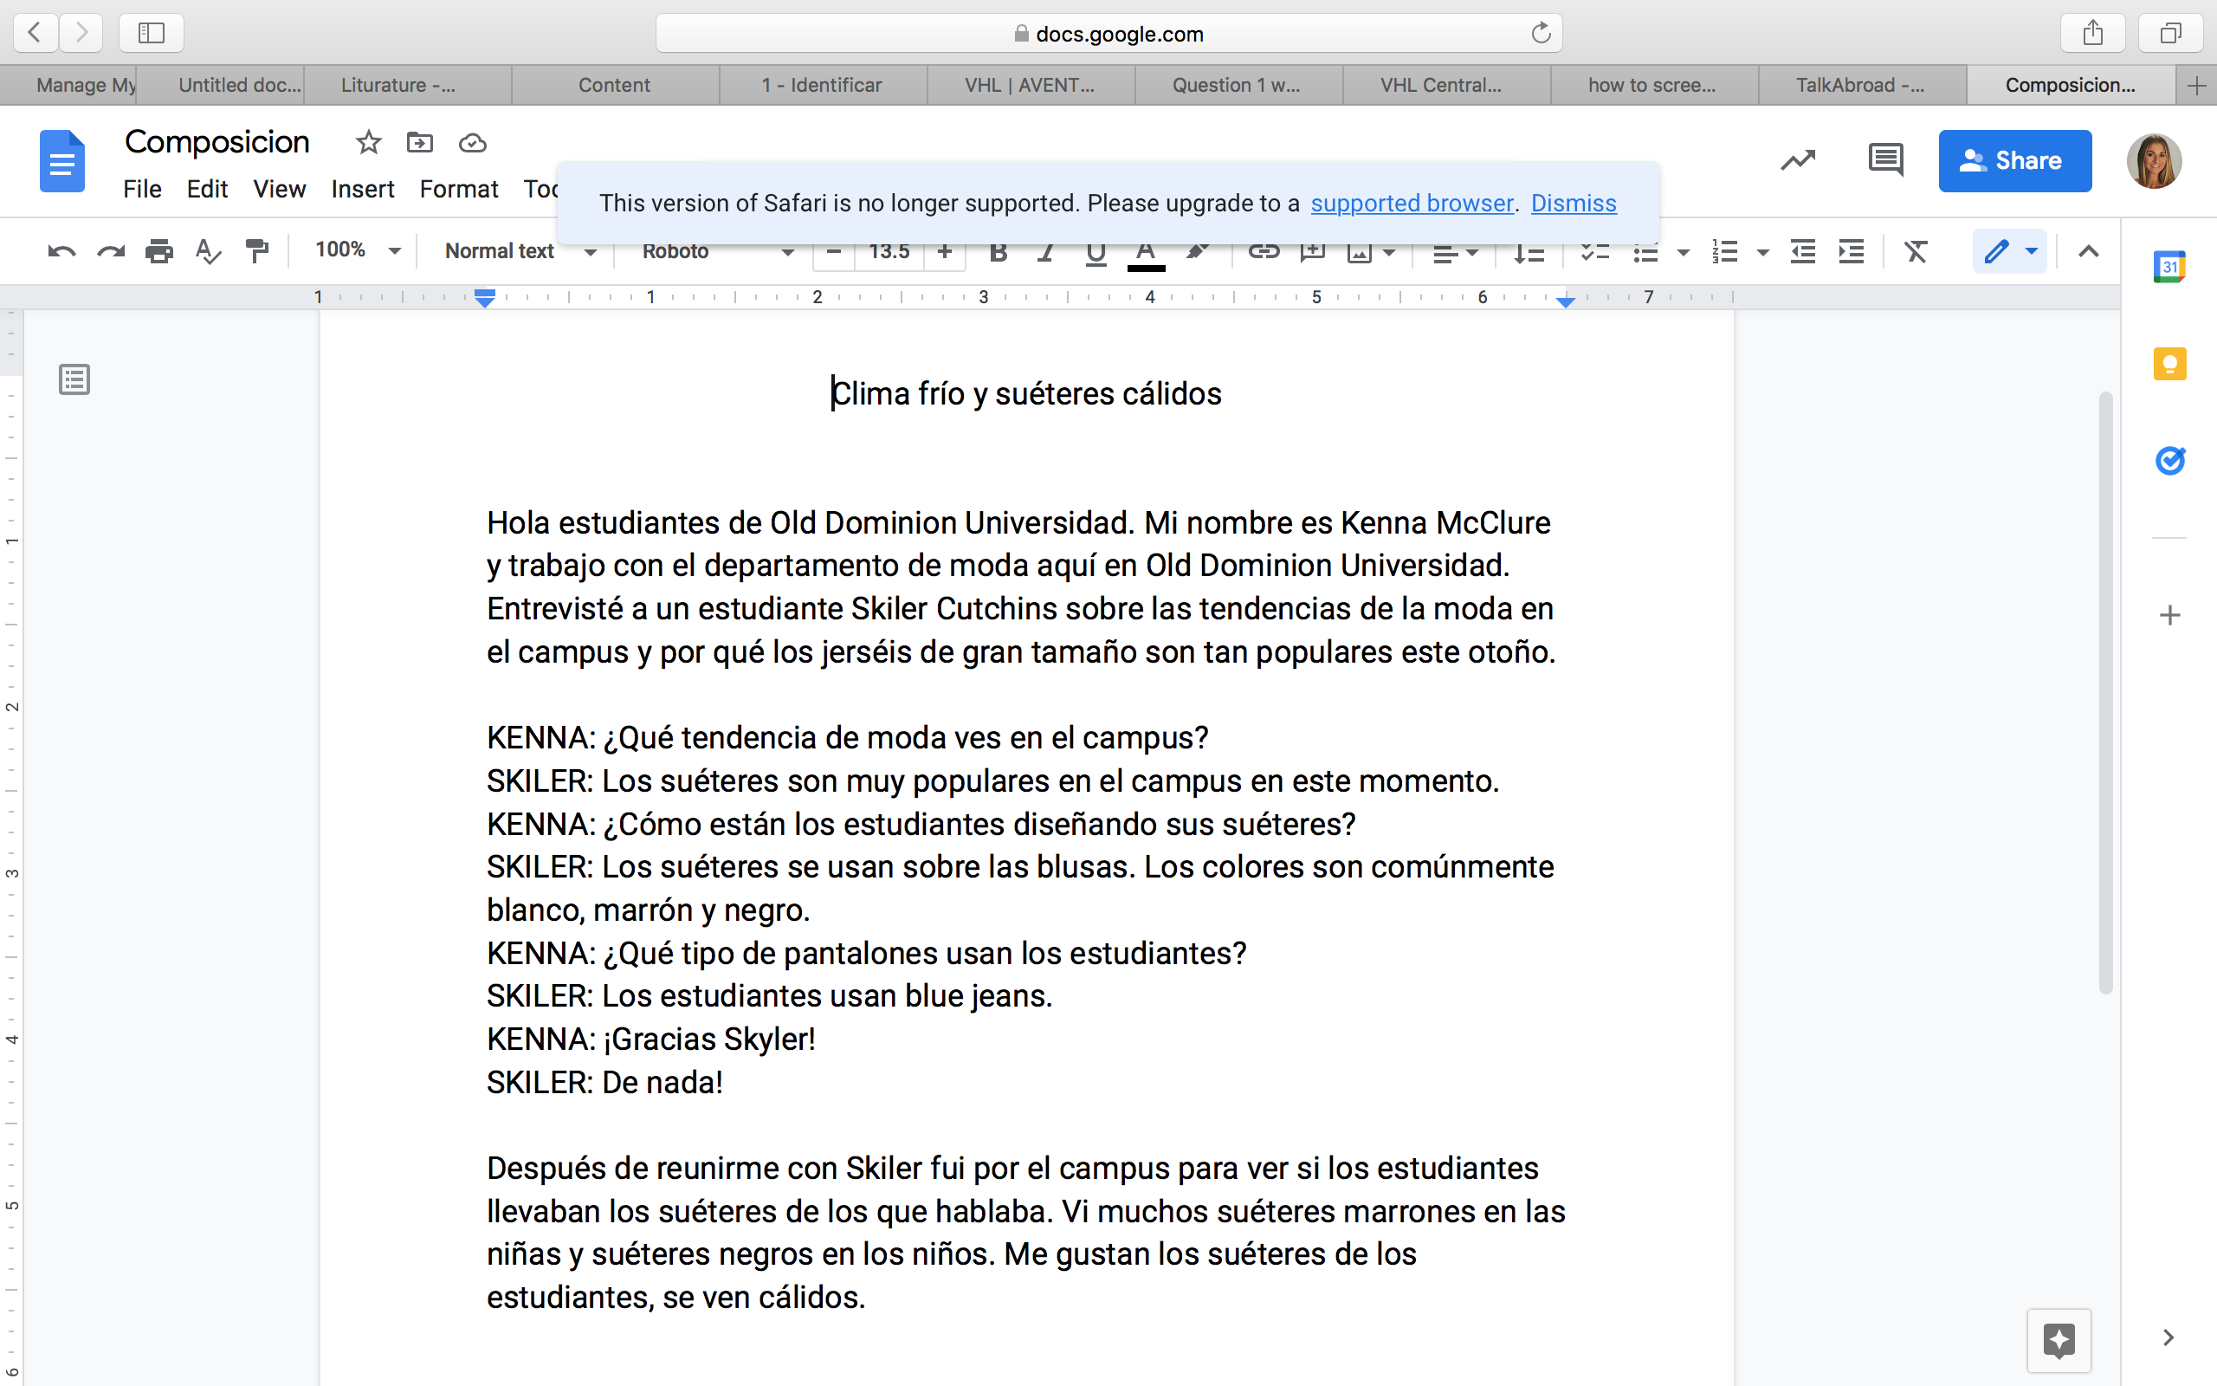The width and height of the screenshot is (2217, 1386).
Task: Follow the supported browser link
Action: coord(1412,203)
